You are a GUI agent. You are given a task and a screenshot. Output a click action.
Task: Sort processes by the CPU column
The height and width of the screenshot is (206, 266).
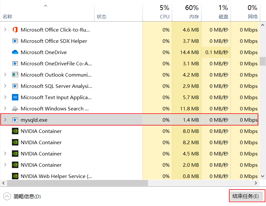[x=164, y=12]
